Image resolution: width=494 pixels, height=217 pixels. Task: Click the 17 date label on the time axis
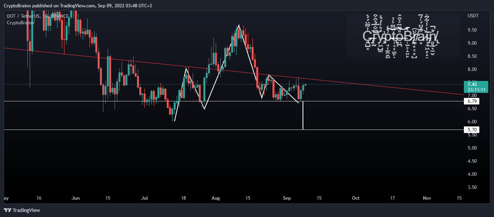pyautogui.click(x=392, y=198)
